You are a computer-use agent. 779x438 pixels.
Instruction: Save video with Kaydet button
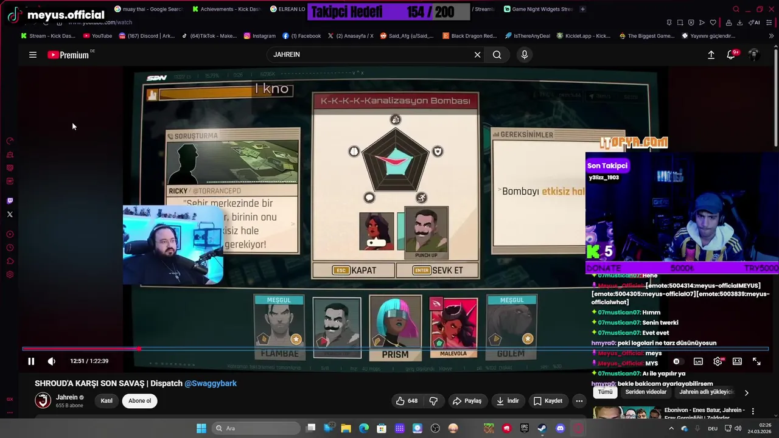tap(548, 401)
